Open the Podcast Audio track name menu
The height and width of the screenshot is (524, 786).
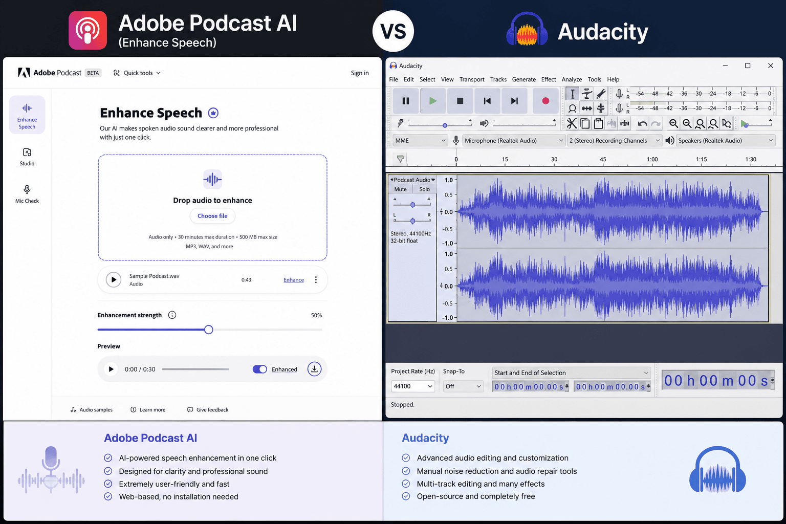point(412,180)
